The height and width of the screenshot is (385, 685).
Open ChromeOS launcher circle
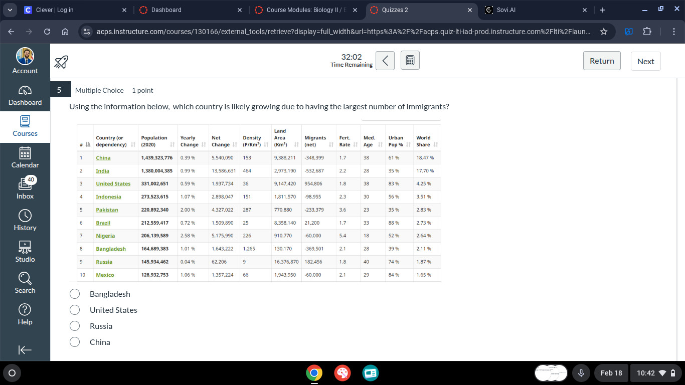click(12, 373)
